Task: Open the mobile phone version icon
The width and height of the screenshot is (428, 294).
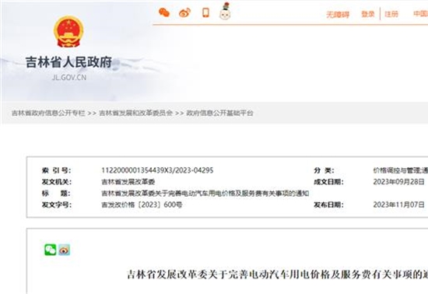Action: [205, 12]
